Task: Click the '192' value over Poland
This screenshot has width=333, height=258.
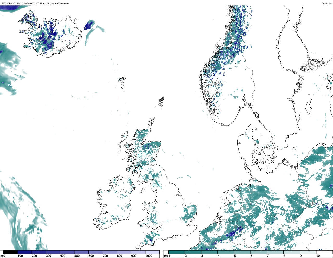Action: pos(297,214)
